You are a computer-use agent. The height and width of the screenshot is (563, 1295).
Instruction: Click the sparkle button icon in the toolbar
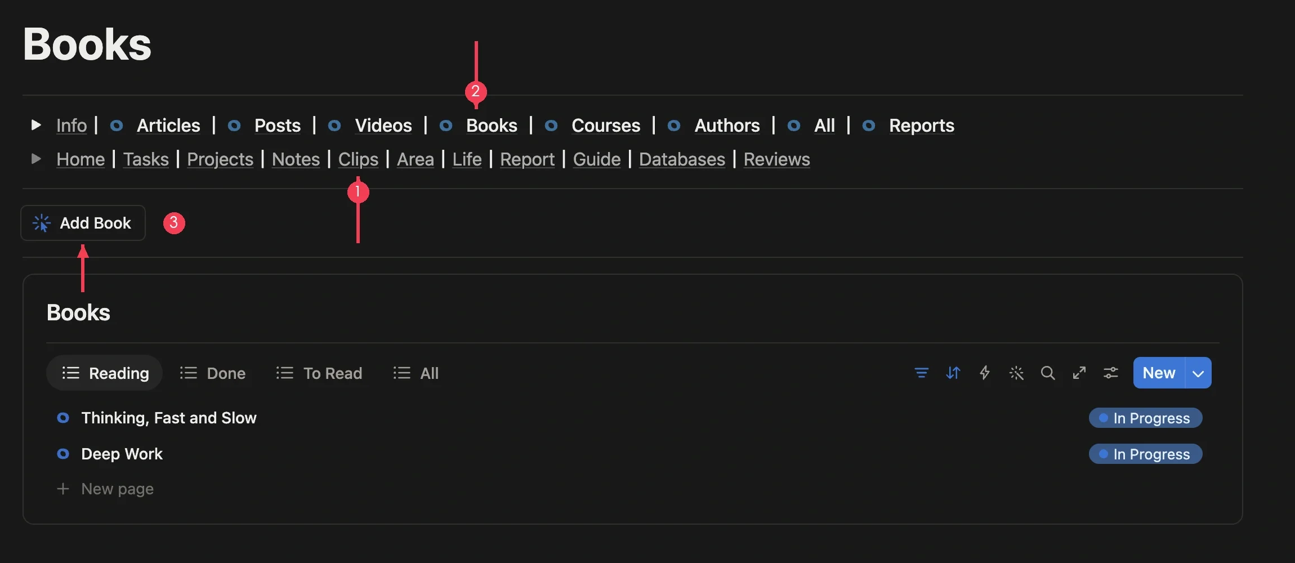point(1016,373)
